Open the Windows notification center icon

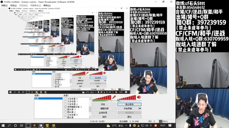tap(170, 125)
